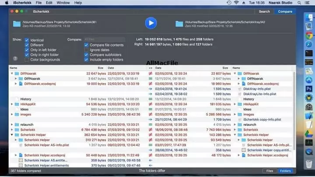315x177 pixels.
Task: Click the Xcode project icon of left DiffNaarak.xcodeproj
Action: tap(21, 84)
